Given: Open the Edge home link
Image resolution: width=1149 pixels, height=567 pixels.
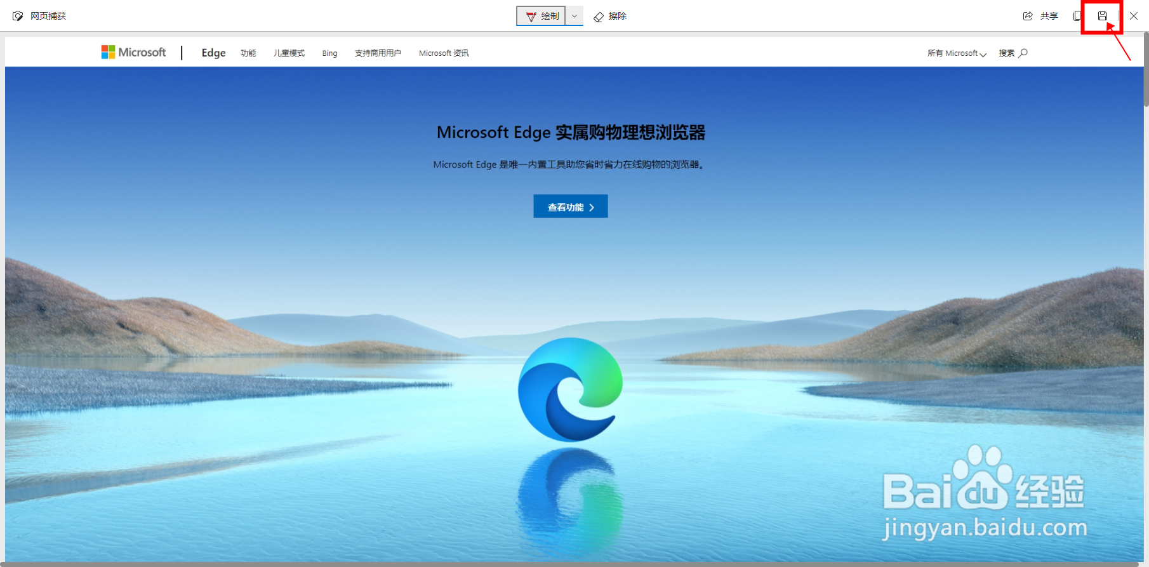Looking at the screenshot, I should pos(213,53).
